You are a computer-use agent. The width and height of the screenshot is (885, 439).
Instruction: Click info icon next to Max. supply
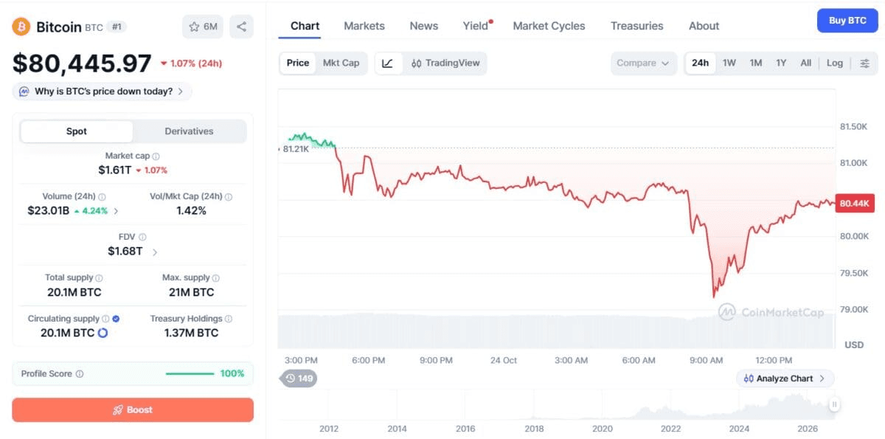[216, 278]
